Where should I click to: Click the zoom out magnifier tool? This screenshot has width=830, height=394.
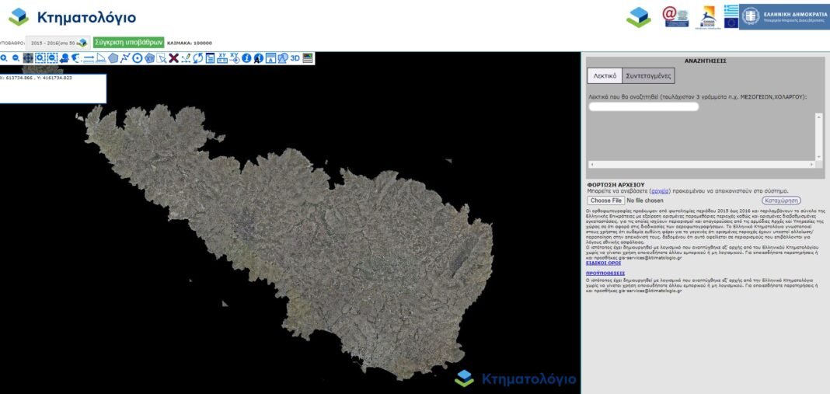tap(16, 58)
